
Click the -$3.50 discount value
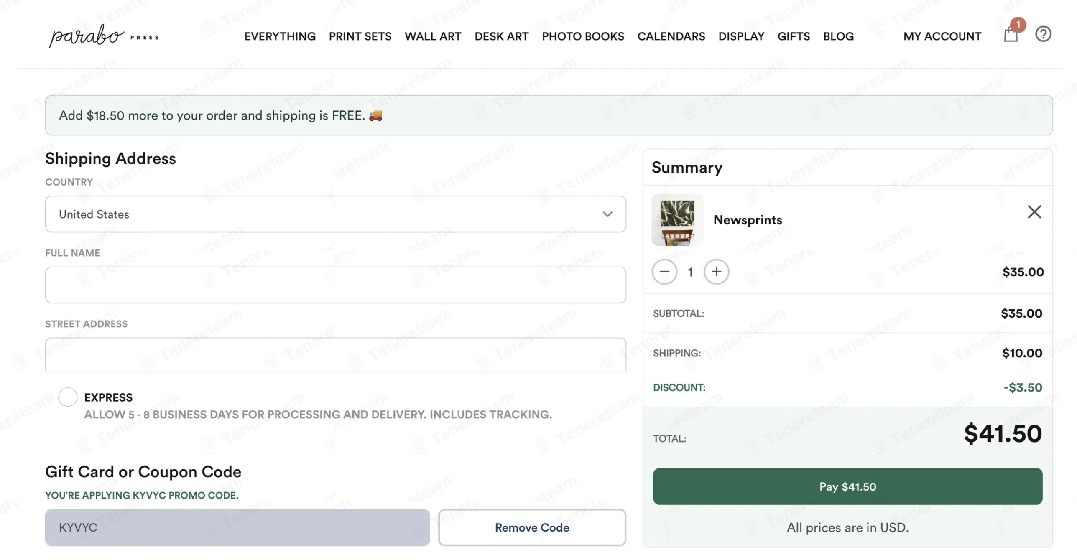click(x=1022, y=387)
